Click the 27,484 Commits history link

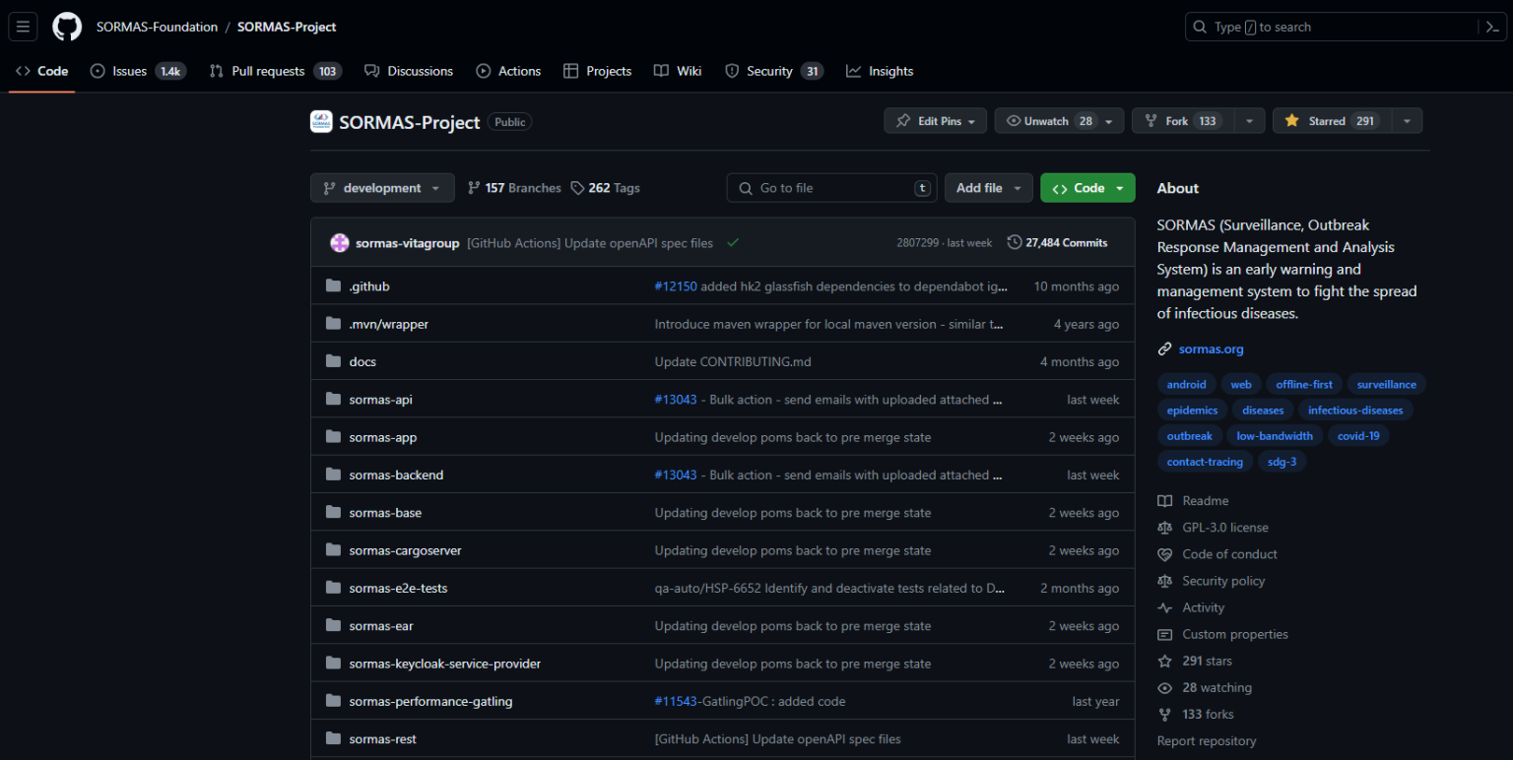(x=1057, y=242)
